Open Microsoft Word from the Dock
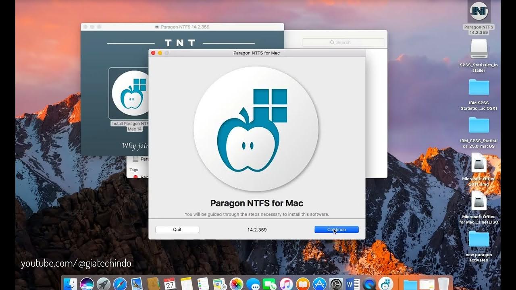516x290 pixels. 353,284
